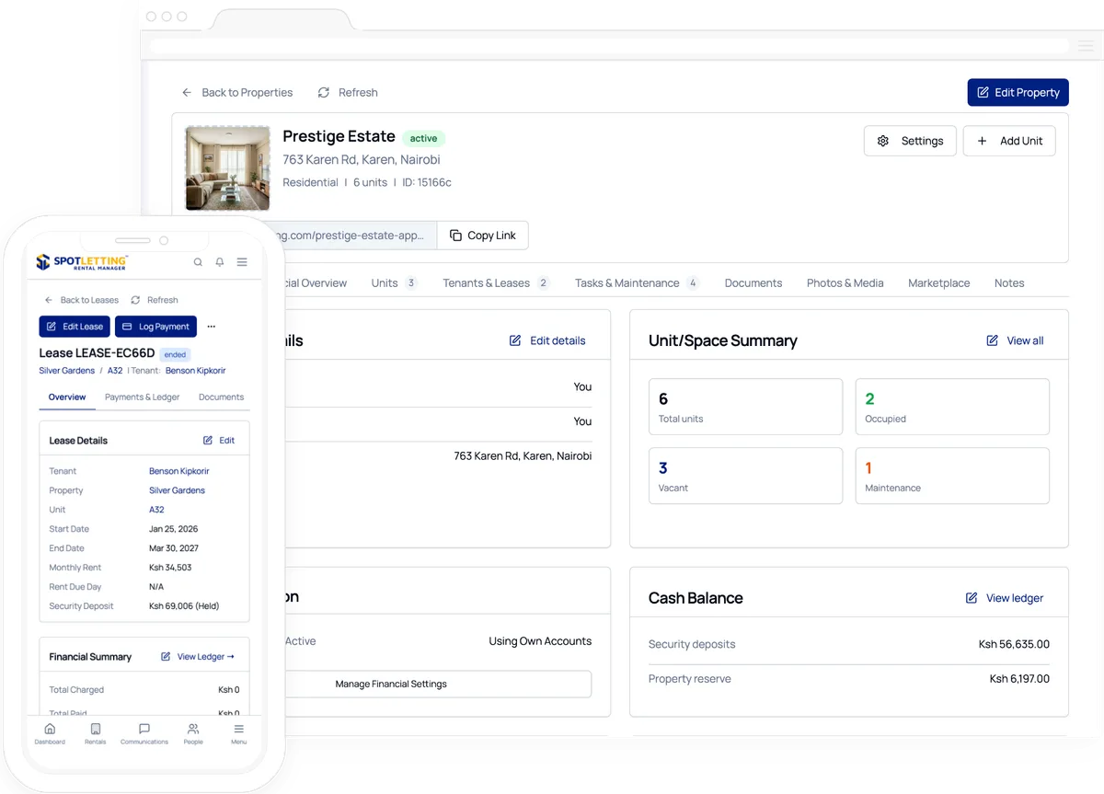Switch to the mobile Documents tab

pyautogui.click(x=221, y=397)
